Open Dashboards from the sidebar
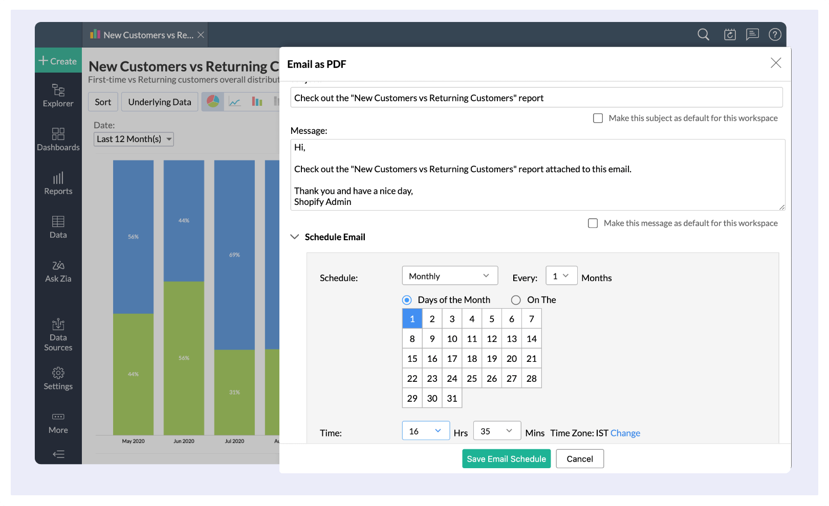This screenshot has height=506, width=829. (x=58, y=139)
